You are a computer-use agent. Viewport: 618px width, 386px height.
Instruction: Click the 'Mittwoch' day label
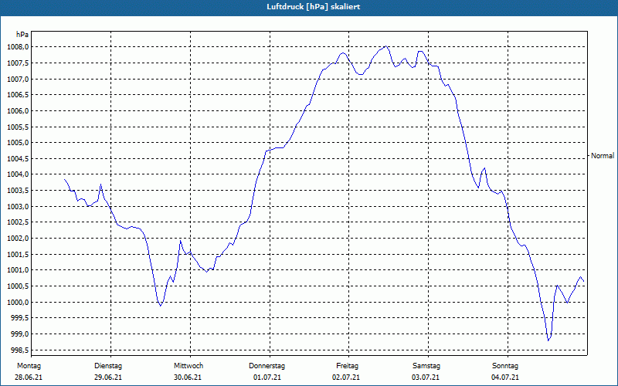coord(188,366)
